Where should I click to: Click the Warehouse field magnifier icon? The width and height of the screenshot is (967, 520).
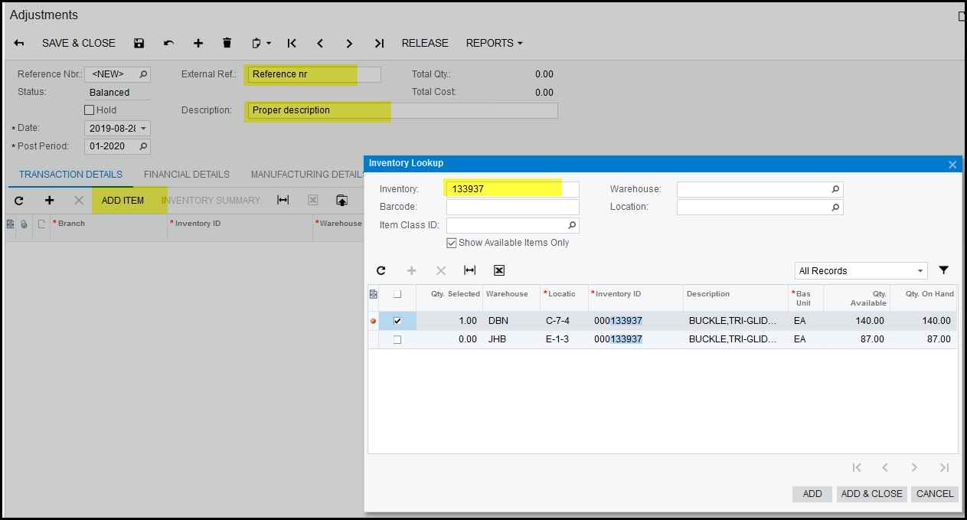tap(835, 189)
